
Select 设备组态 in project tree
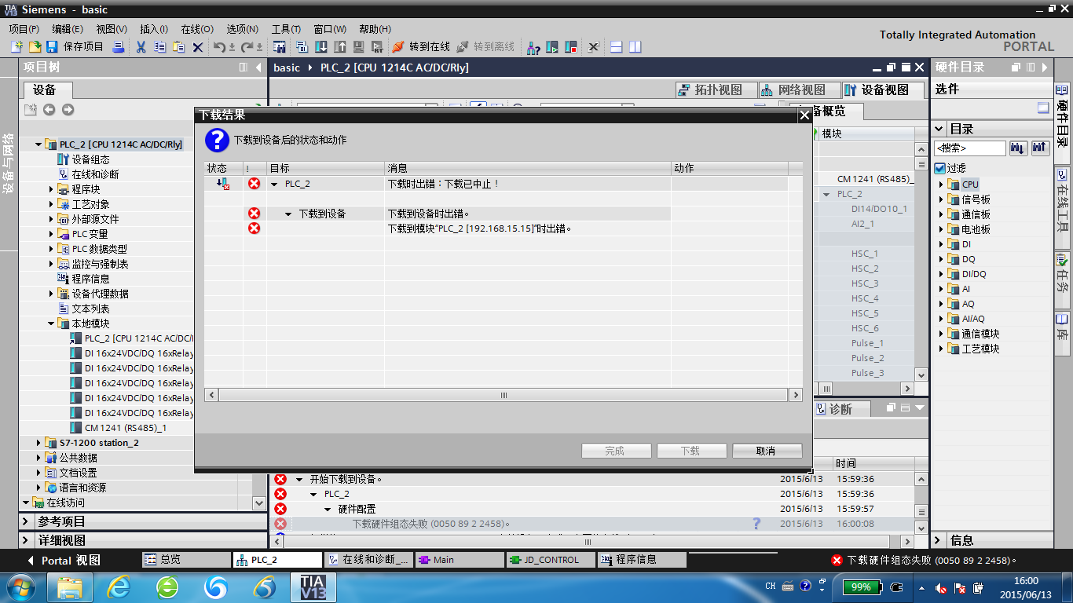(91, 159)
